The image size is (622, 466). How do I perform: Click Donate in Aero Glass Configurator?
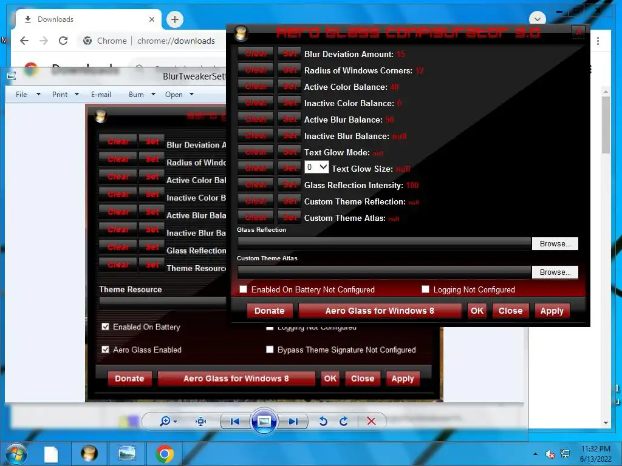(269, 311)
